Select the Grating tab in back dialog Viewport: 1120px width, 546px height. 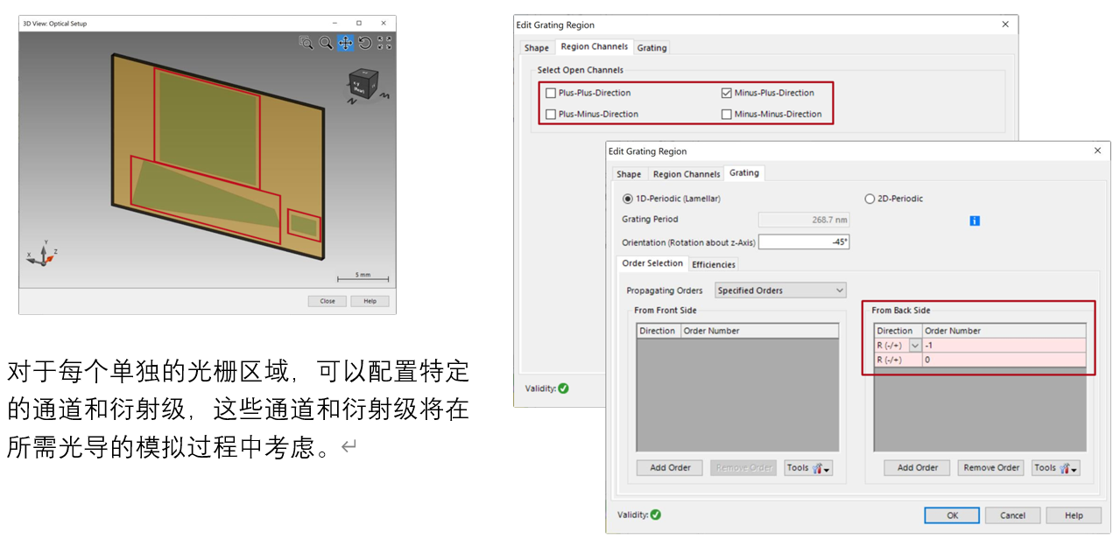pos(652,48)
